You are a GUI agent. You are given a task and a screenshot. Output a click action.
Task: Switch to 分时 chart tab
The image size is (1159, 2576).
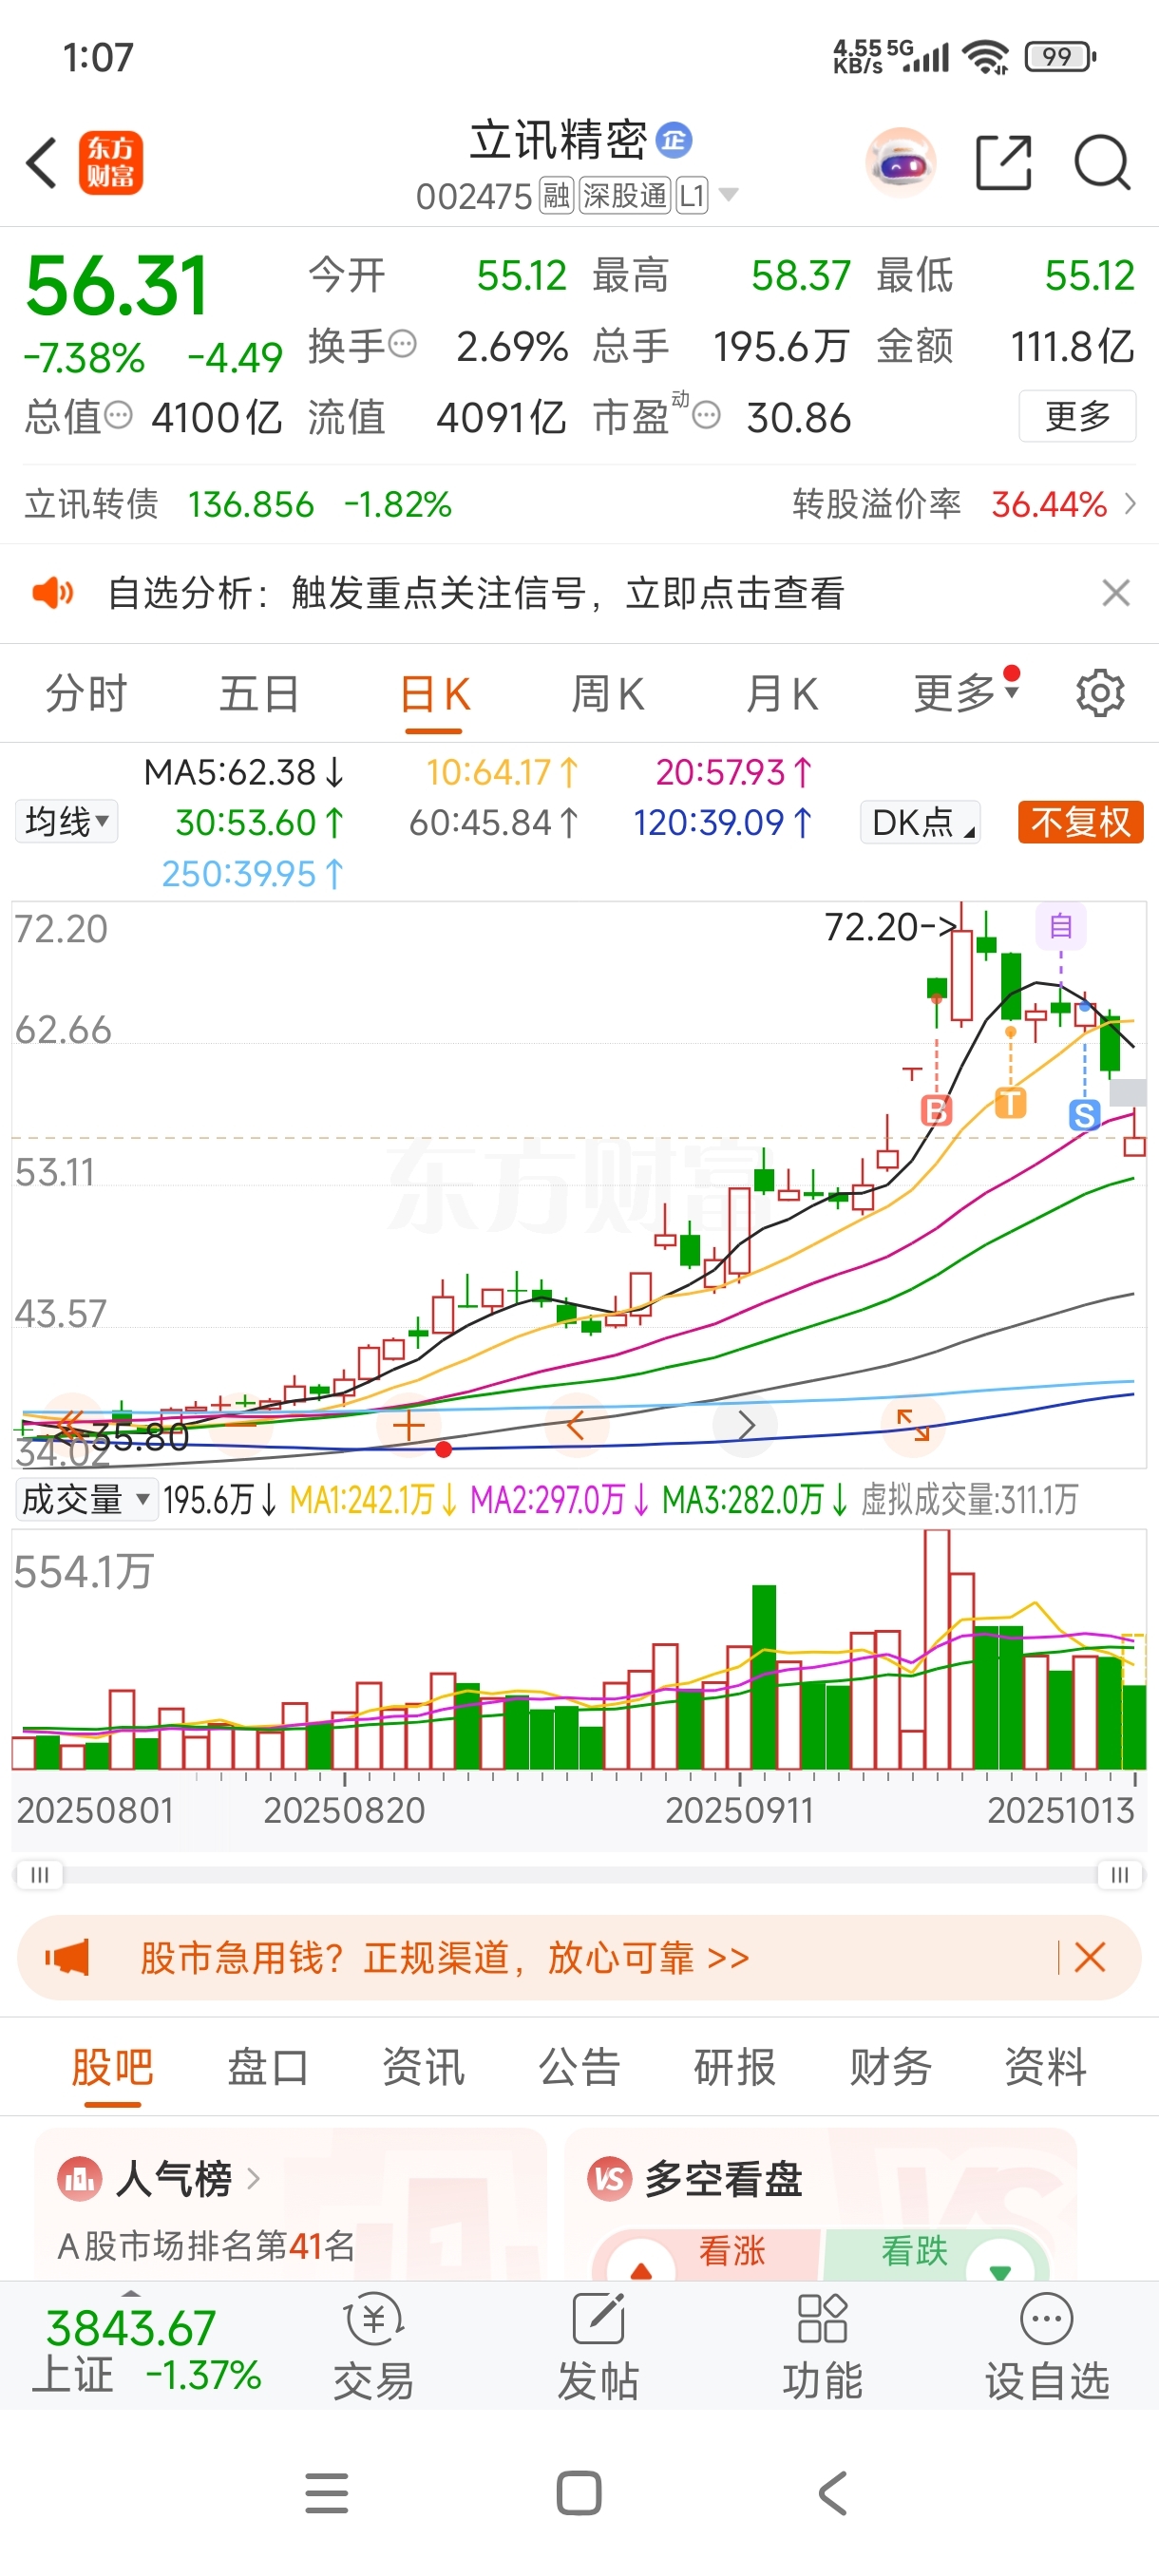click(x=86, y=694)
